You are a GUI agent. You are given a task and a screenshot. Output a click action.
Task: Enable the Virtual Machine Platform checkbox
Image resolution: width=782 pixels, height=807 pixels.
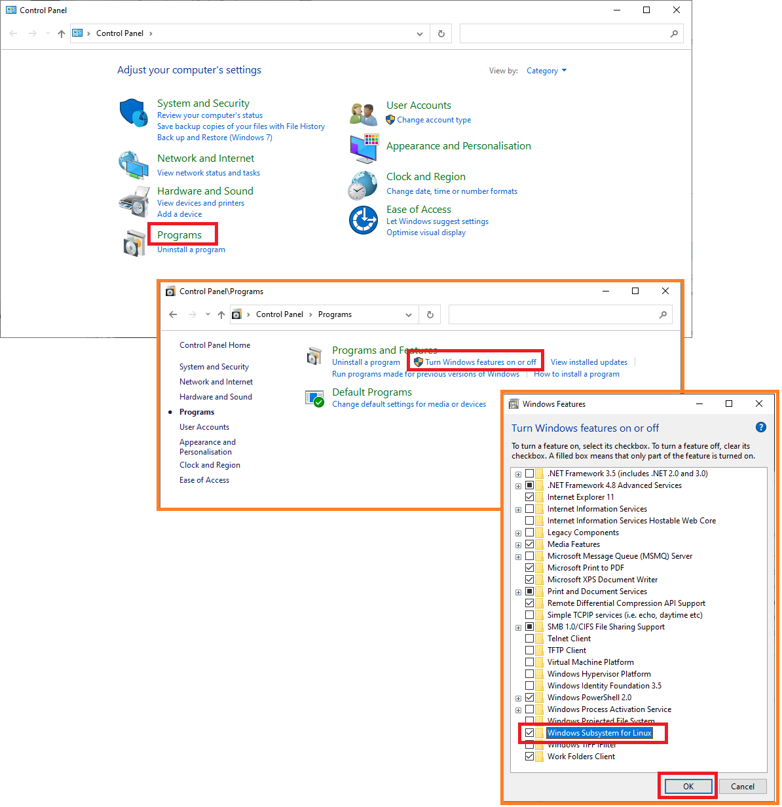click(530, 662)
